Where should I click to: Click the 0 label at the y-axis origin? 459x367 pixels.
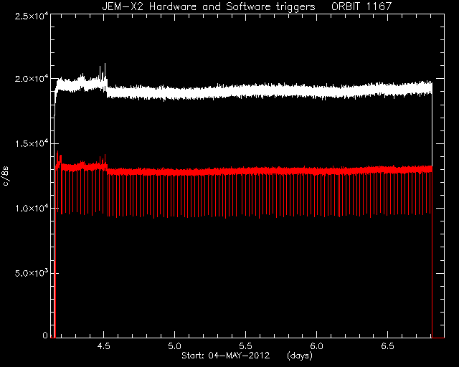pyautogui.click(x=45, y=335)
